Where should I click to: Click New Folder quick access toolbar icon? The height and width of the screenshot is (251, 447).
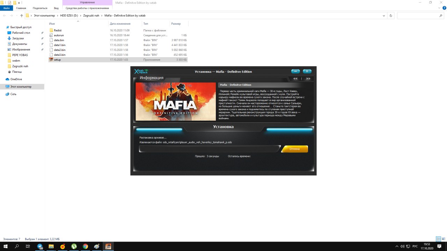15,2
